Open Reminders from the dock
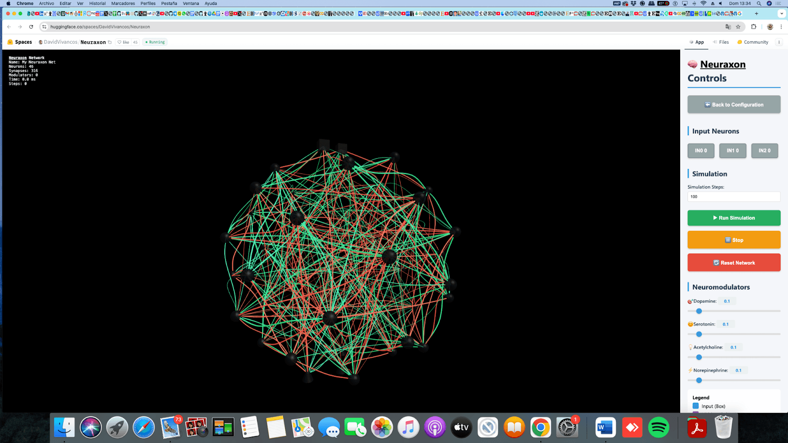This screenshot has height=443, width=788. pyautogui.click(x=250, y=427)
